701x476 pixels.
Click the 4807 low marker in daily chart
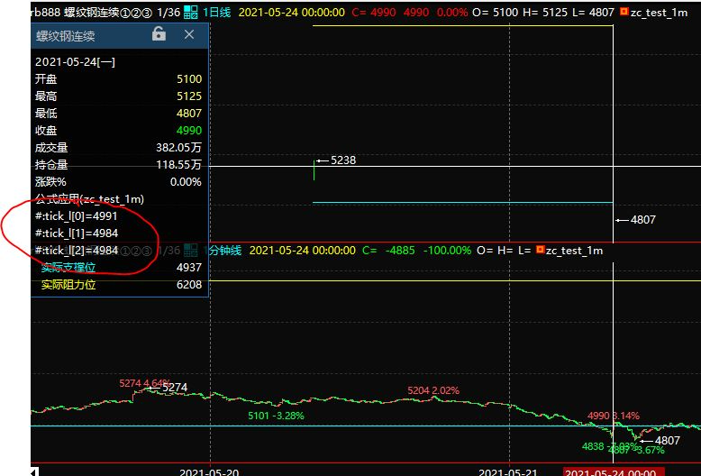click(x=636, y=219)
